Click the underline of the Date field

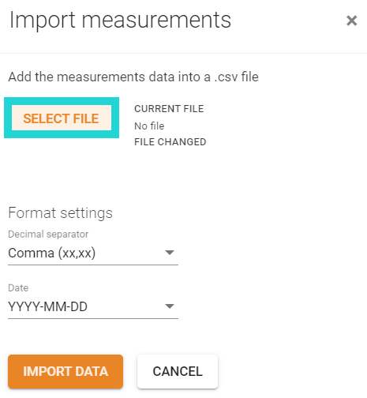point(93,318)
